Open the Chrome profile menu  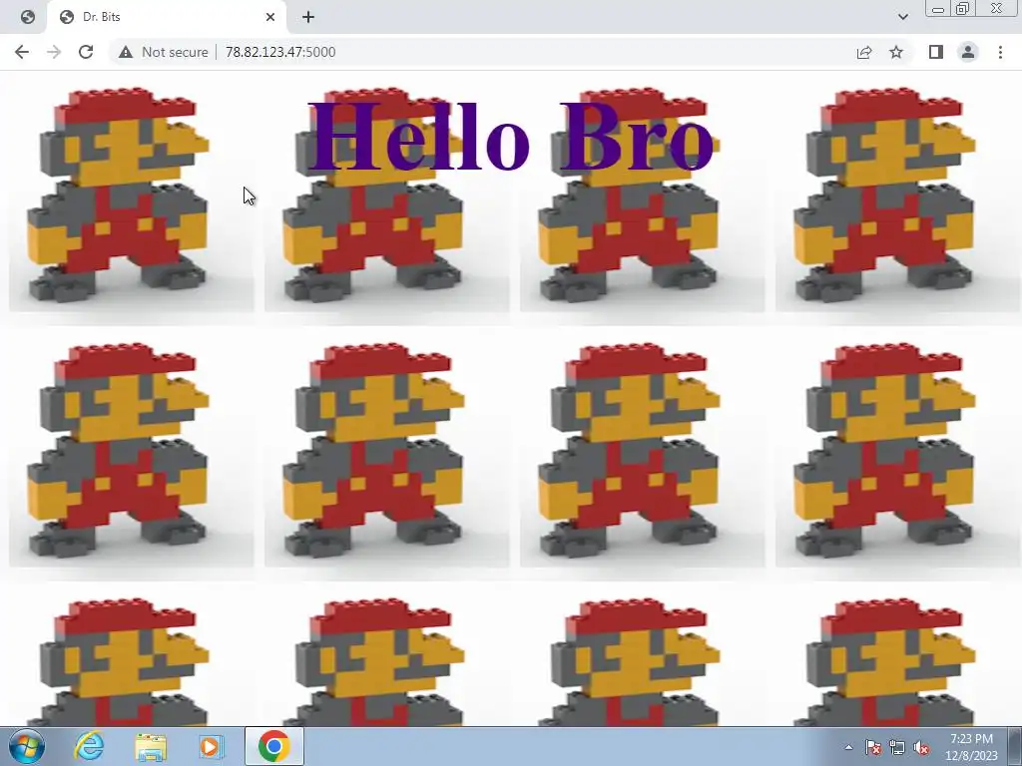[x=968, y=52]
